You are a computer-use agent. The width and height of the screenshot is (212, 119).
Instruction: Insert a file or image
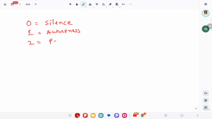(117, 4)
